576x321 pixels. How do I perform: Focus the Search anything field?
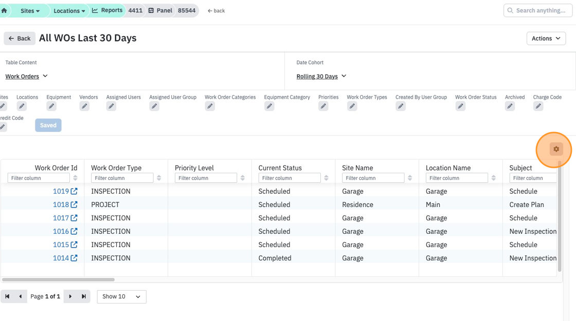(538, 10)
